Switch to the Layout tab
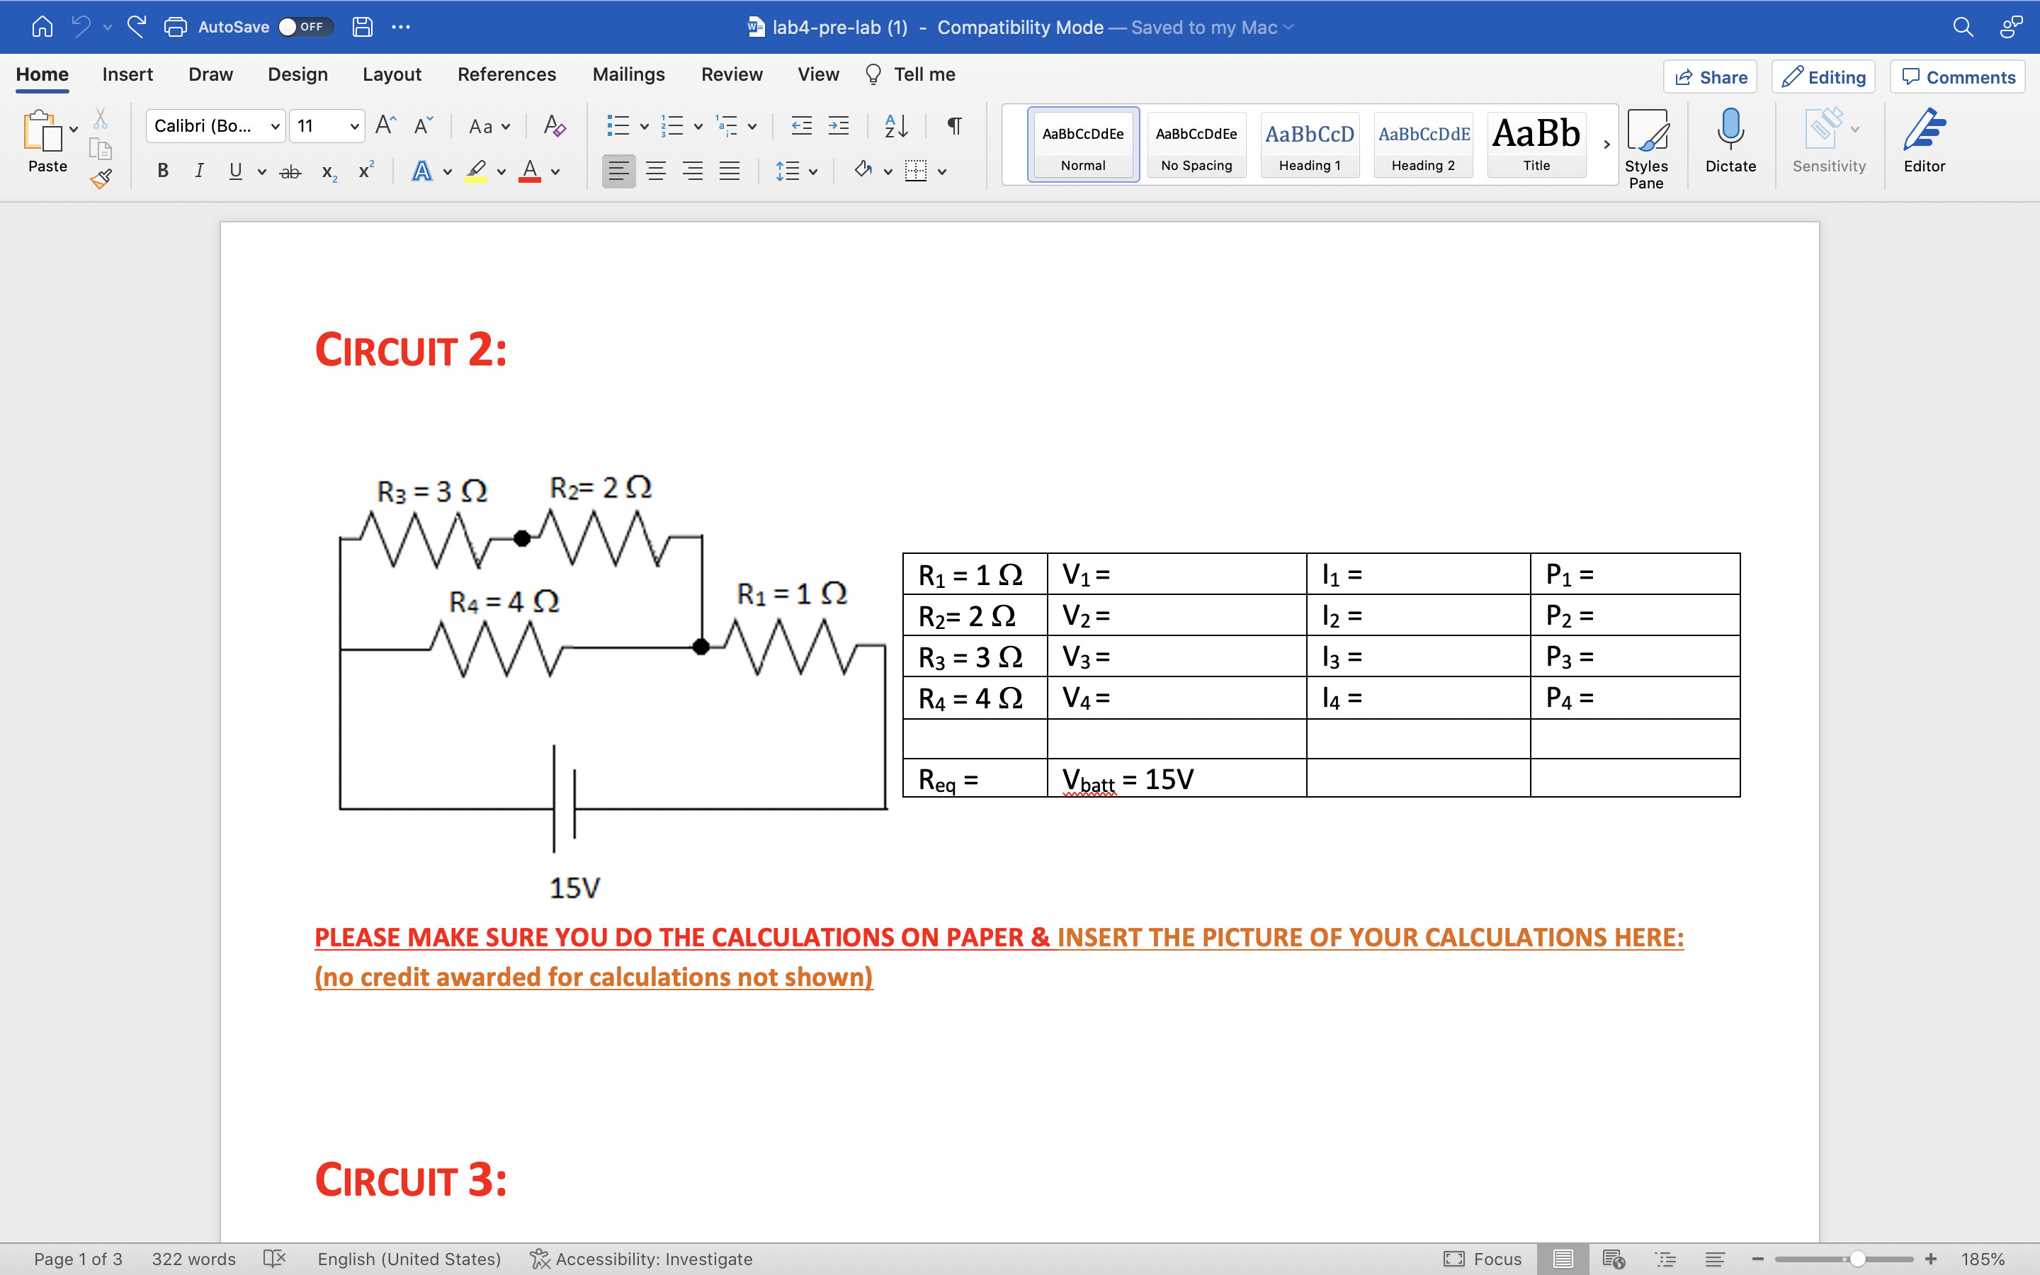The width and height of the screenshot is (2040, 1275). click(392, 74)
